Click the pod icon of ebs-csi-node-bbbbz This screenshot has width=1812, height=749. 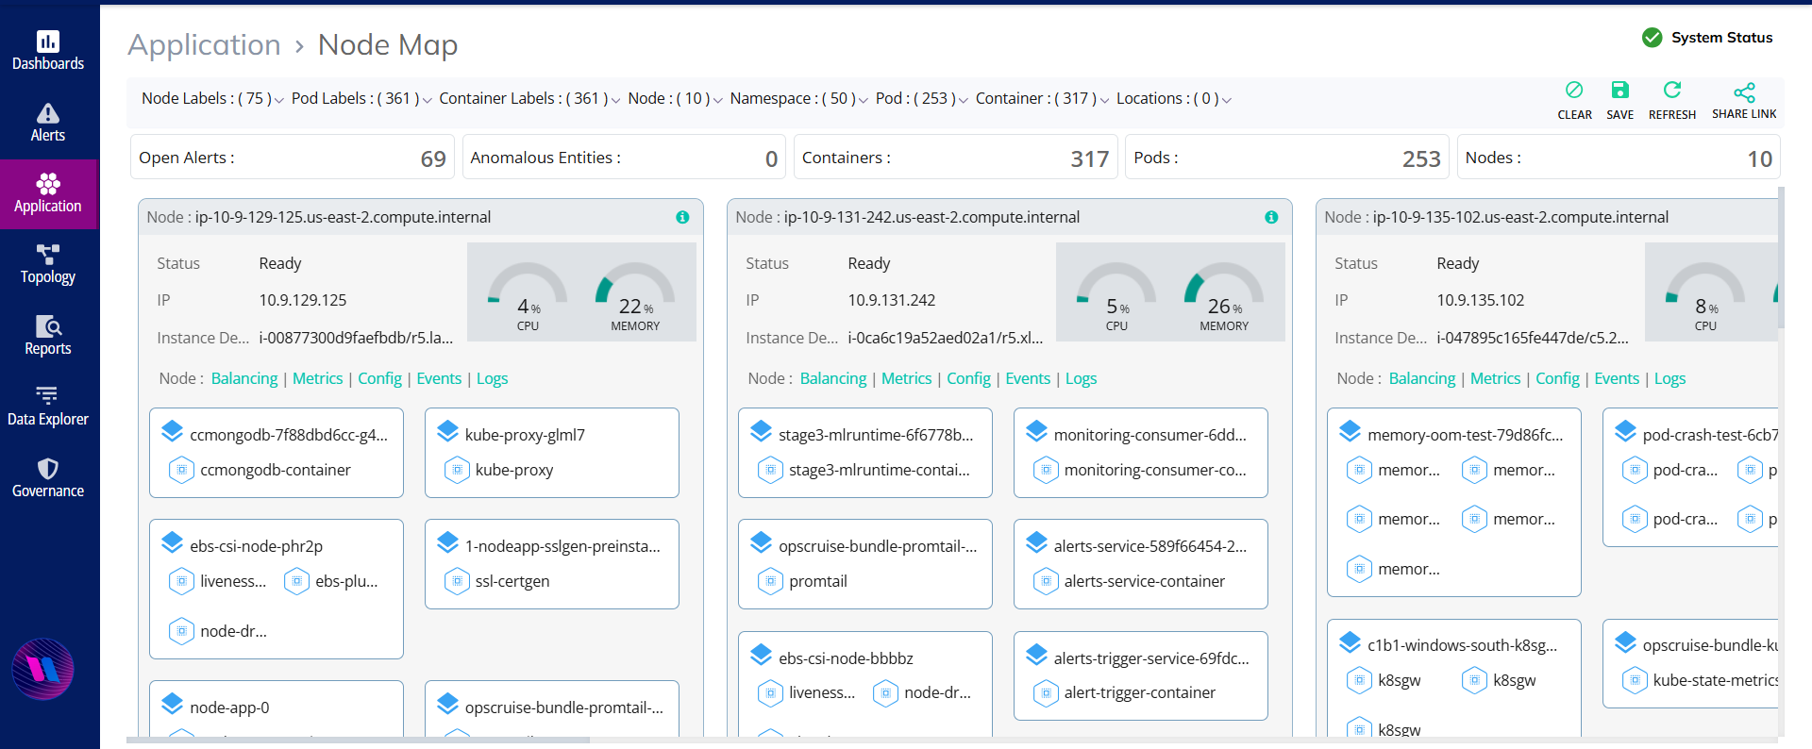click(x=761, y=656)
